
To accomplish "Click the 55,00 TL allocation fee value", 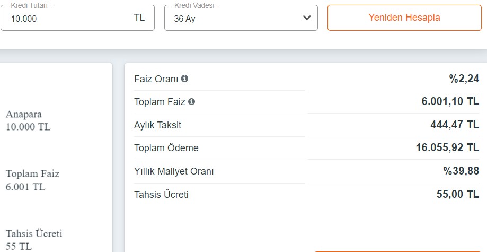I will pyautogui.click(x=458, y=194).
